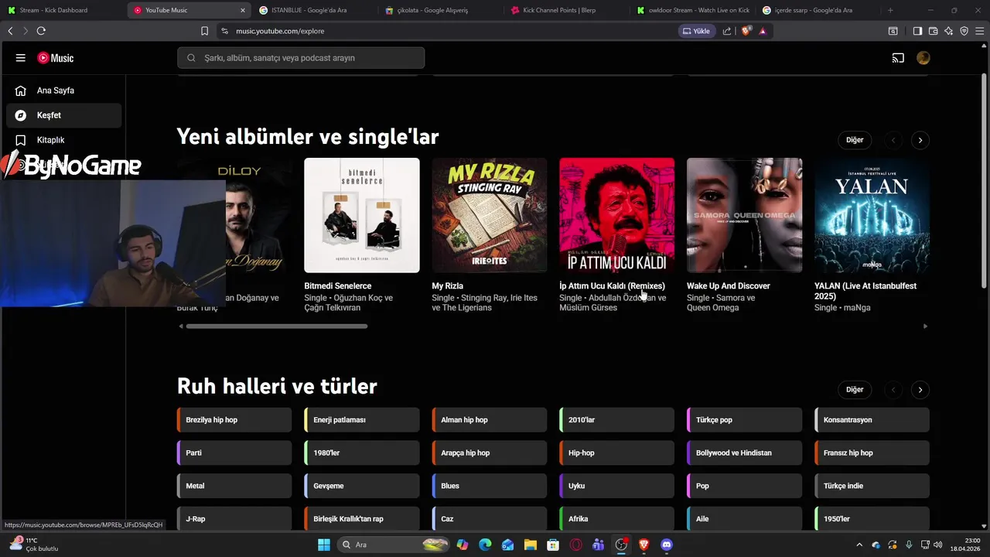Open the Metal genre chip
The width and height of the screenshot is (990, 557).
click(234, 486)
